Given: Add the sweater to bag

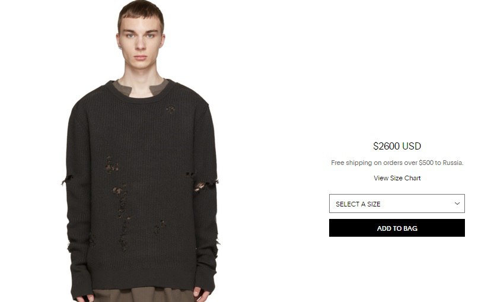Looking at the screenshot, I should tap(397, 228).
